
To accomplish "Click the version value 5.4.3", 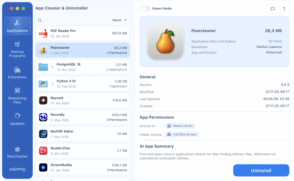I will (x=285, y=85).
